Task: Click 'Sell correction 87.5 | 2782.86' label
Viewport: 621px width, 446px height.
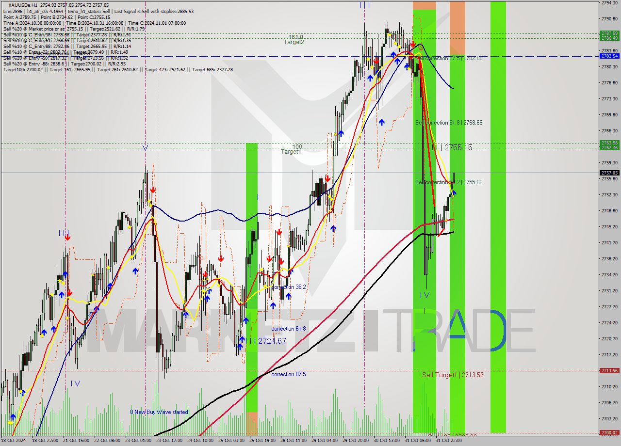Action: 449,58
